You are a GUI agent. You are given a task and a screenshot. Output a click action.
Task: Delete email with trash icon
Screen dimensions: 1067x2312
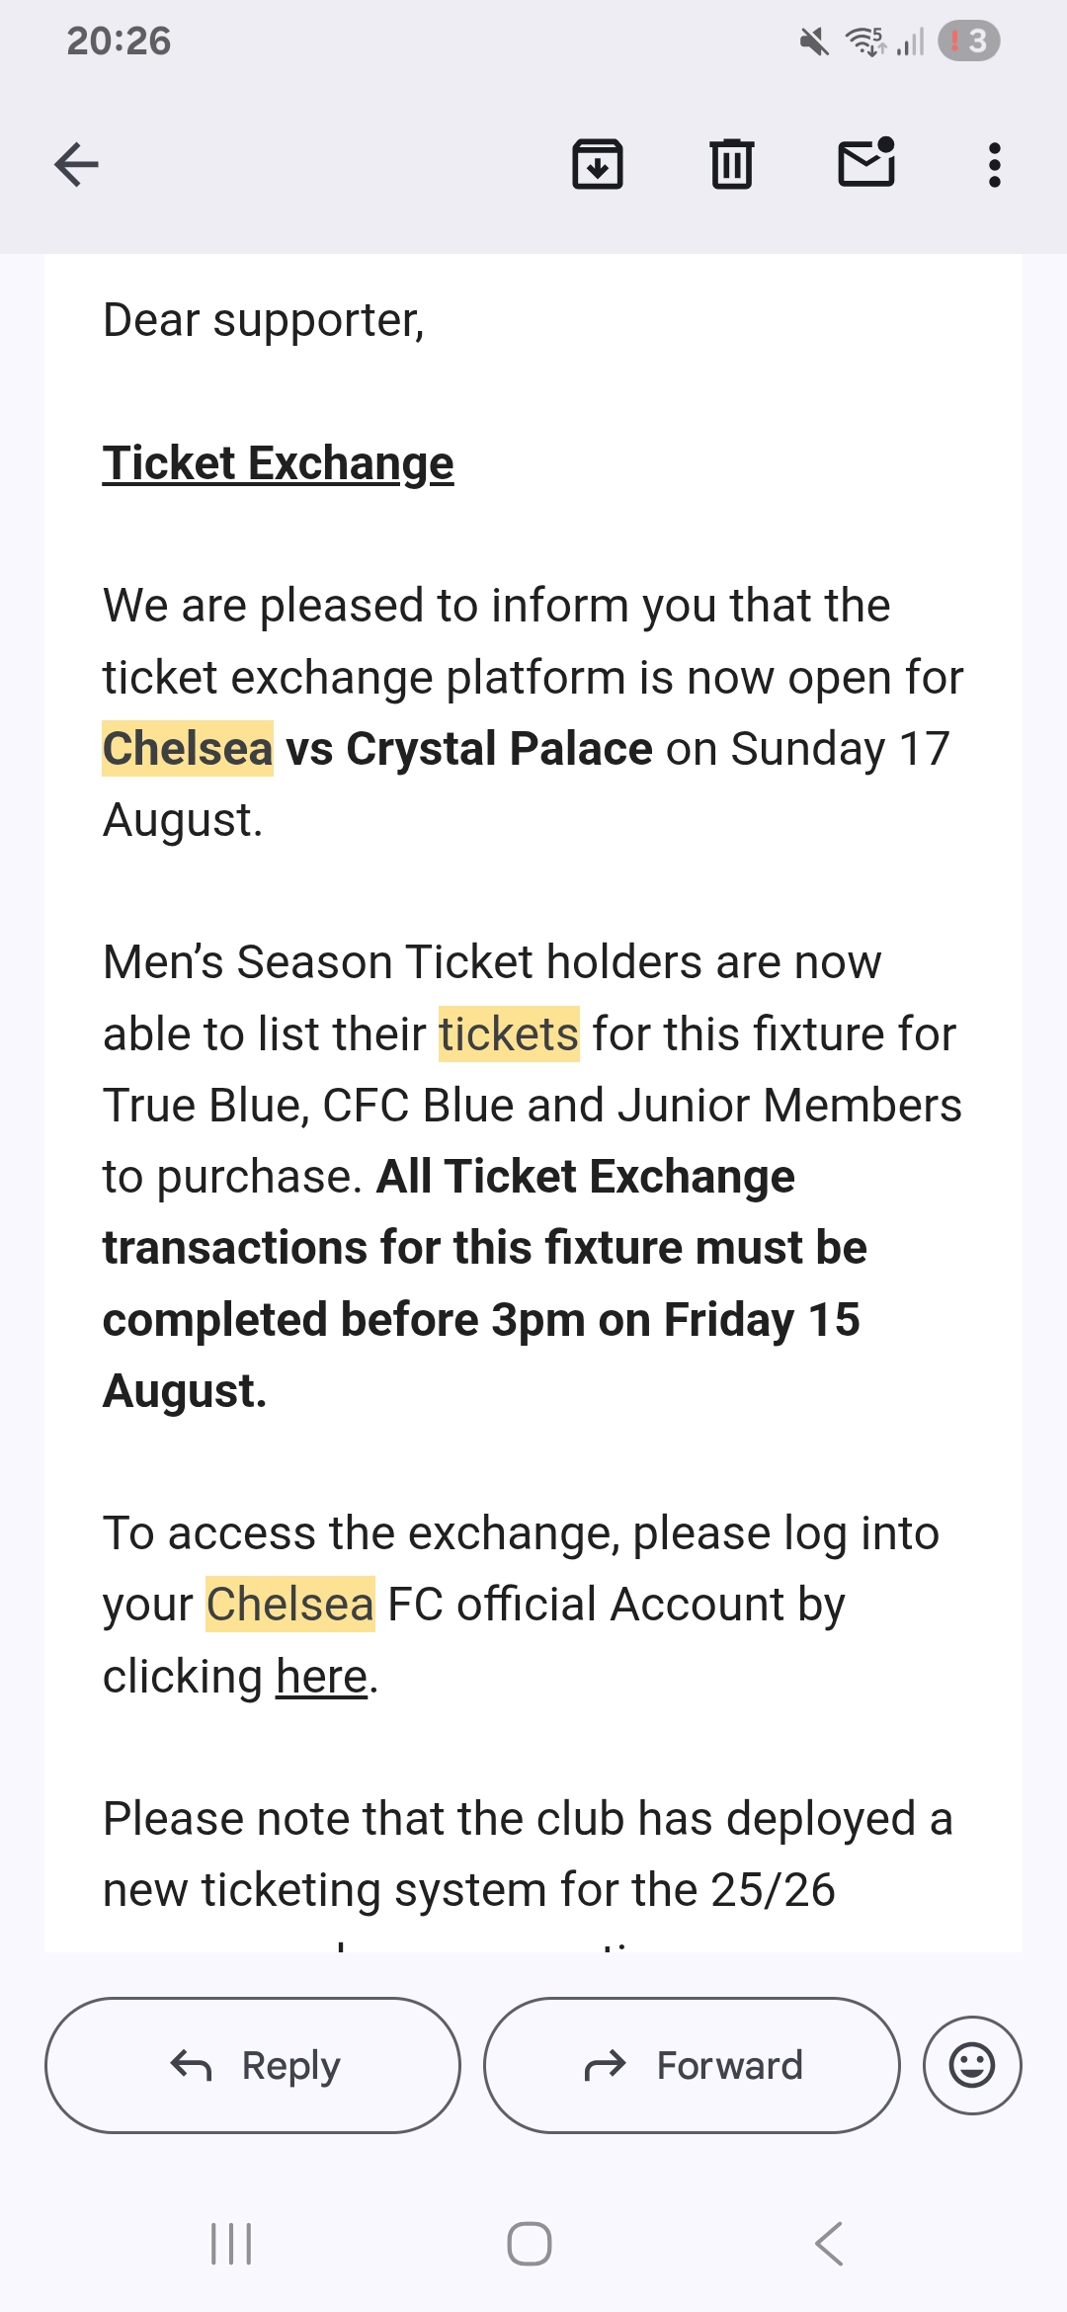pyautogui.click(x=732, y=164)
